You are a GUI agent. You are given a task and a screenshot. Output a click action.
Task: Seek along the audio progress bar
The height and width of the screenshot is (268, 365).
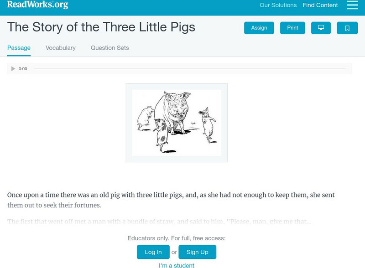189,69
